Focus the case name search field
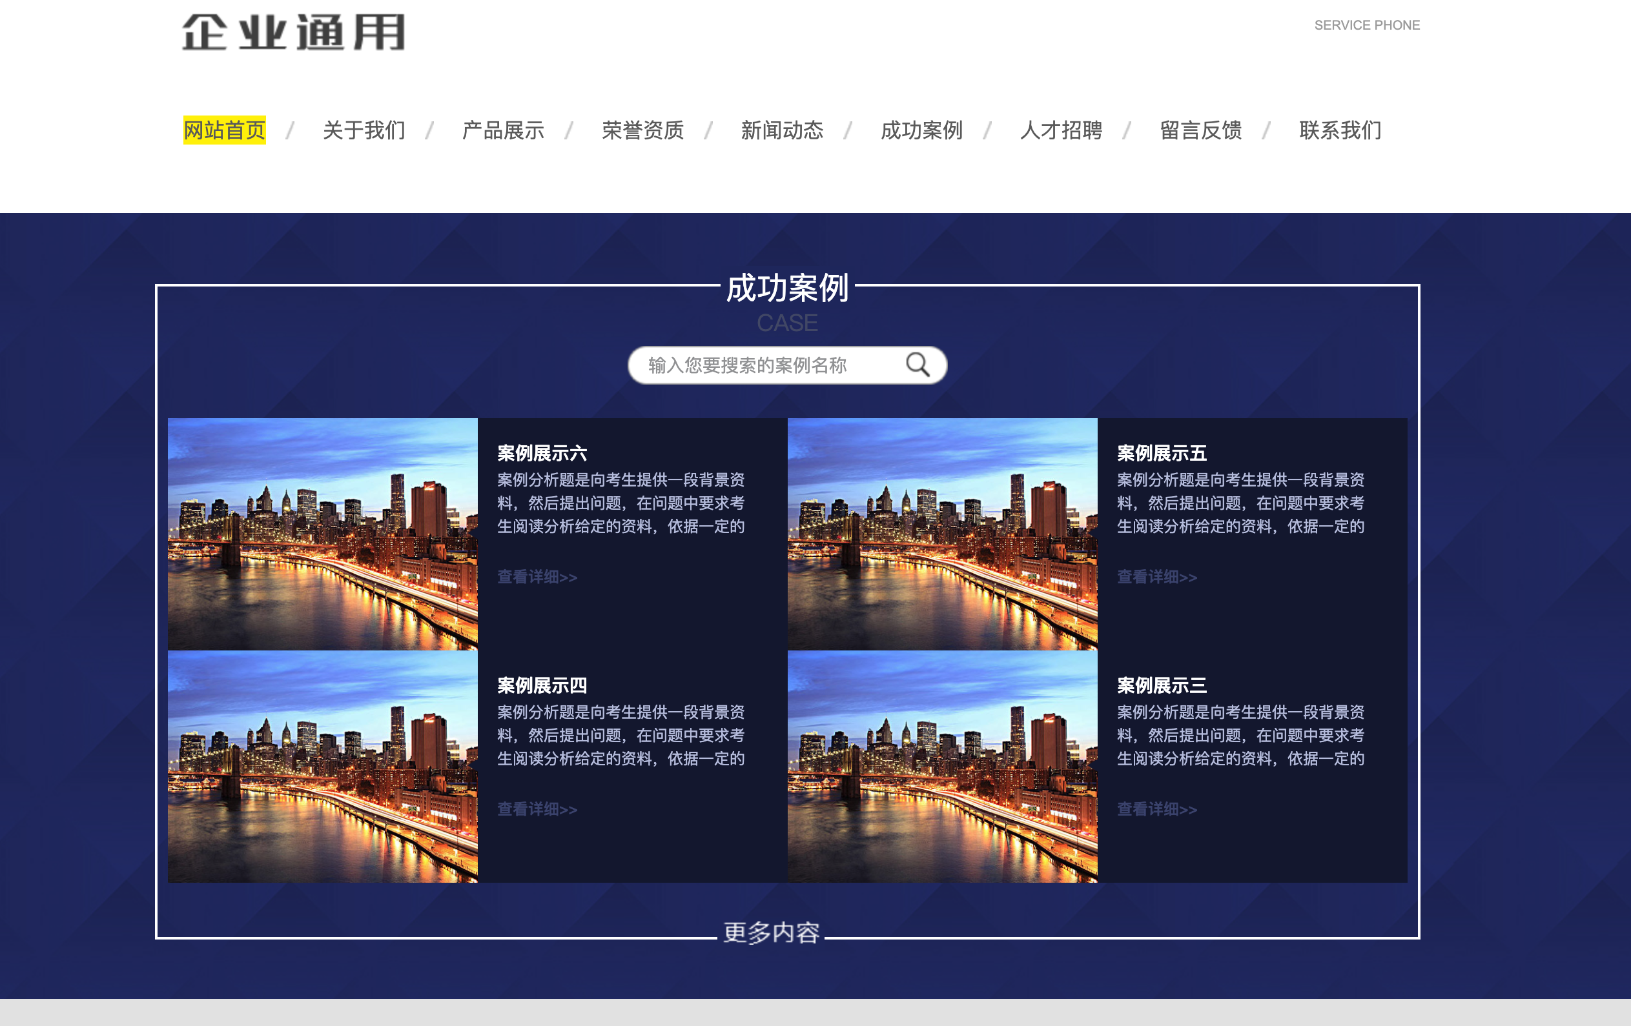Image resolution: width=1631 pixels, height=1026 pixels. tap(787, 365)
